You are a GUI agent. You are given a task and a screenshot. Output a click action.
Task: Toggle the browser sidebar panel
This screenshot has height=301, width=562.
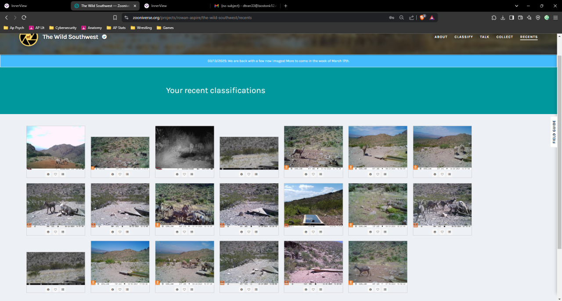tap(512, 18)
